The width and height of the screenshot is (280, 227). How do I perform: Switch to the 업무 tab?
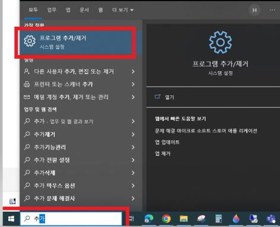[x=52, y=9]
